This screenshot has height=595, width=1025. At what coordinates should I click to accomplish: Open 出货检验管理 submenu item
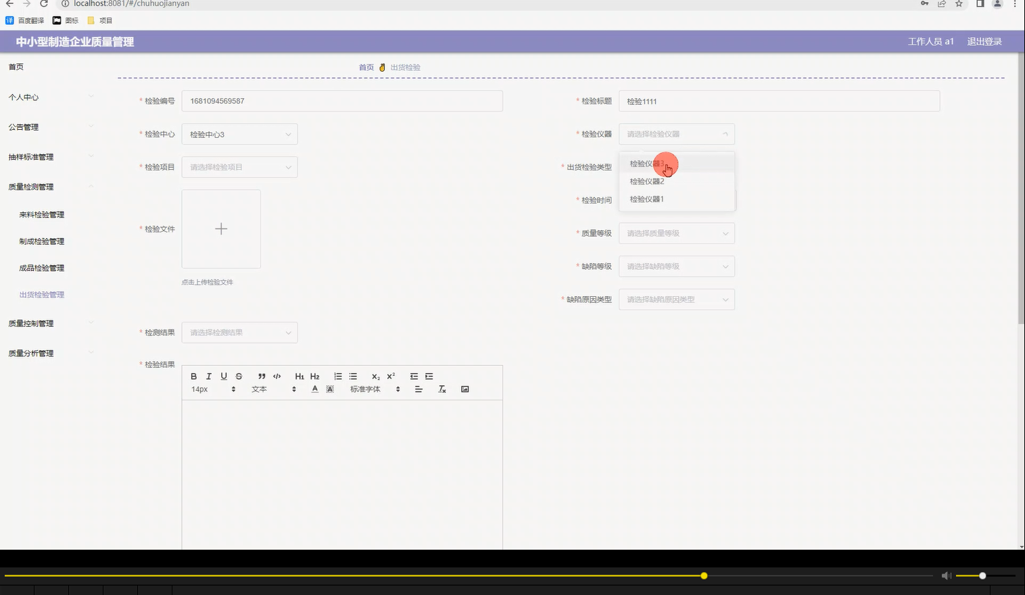point(42,295)
